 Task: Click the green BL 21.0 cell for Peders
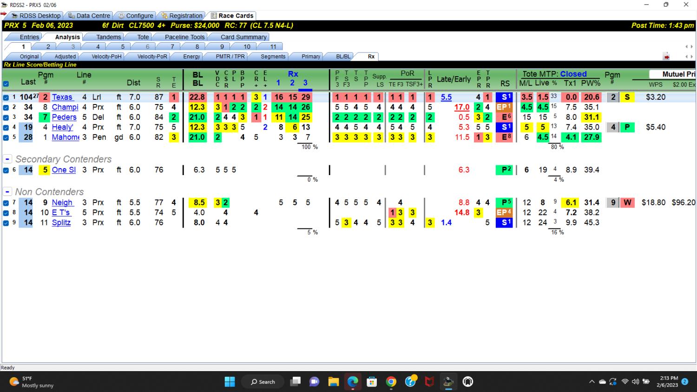197,117
